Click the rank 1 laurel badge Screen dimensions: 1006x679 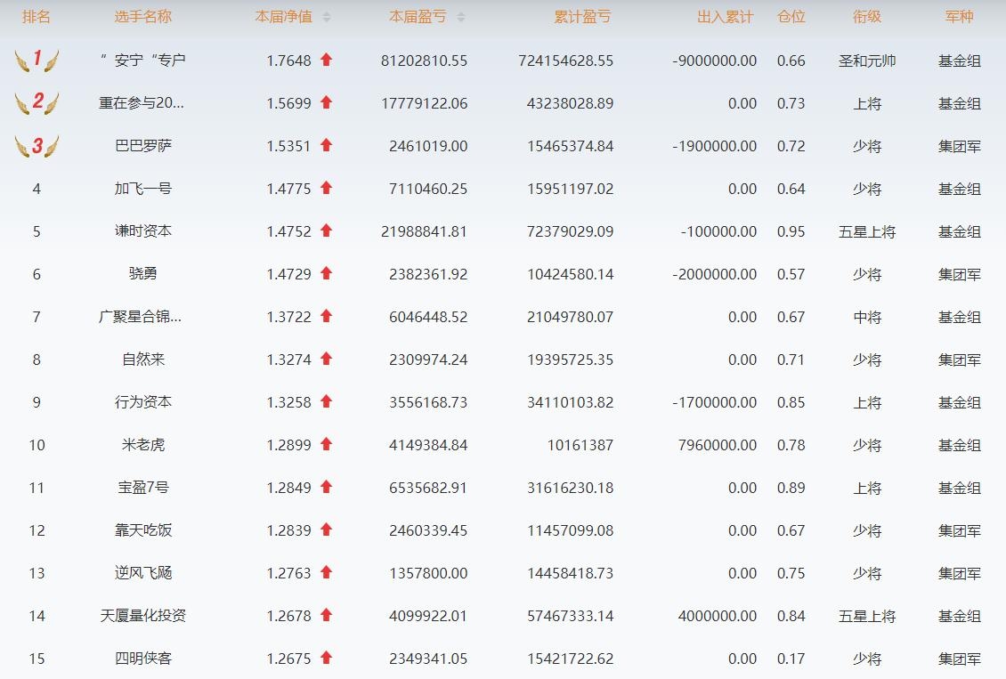tap(37, 61)
